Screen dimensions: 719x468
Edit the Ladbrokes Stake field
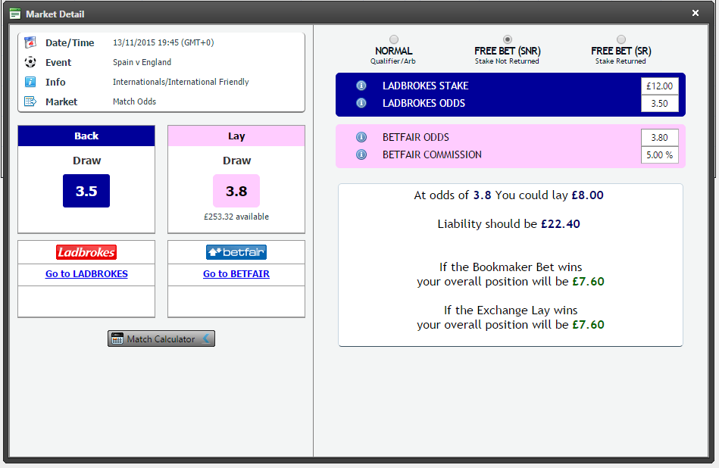[659, 86]
